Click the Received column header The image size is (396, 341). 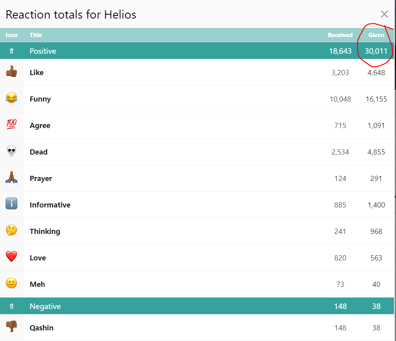340,35
